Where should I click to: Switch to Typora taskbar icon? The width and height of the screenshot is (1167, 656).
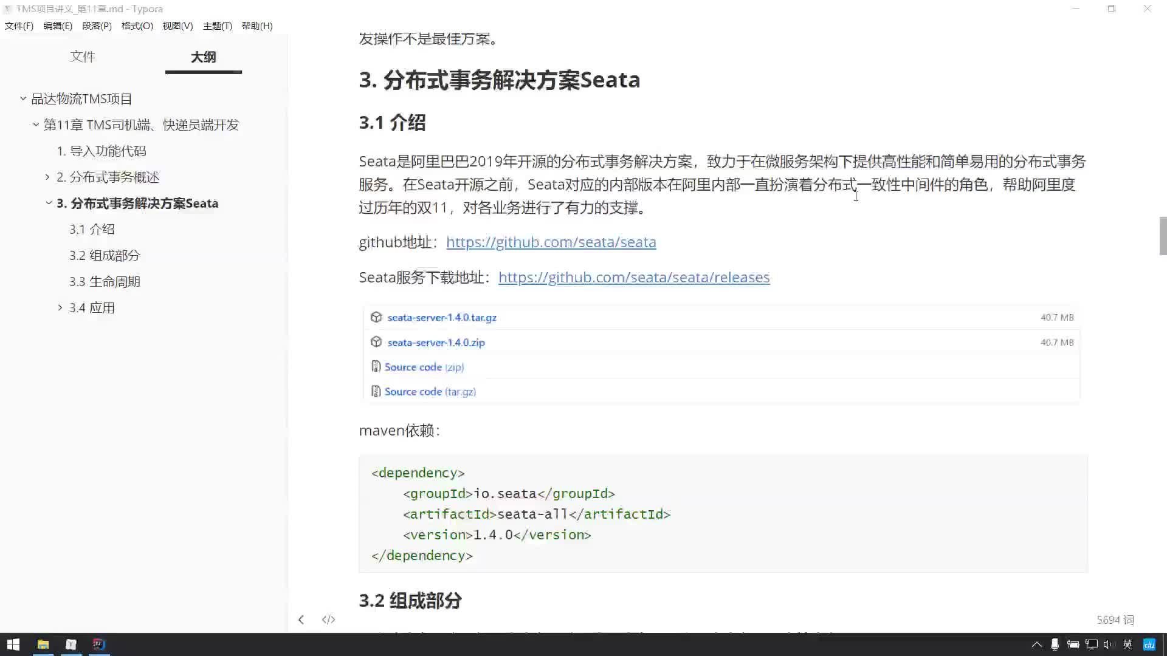(71, 644)
